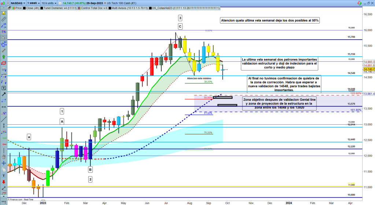Select the red ellipse drawing tool

tap(3, 63)
